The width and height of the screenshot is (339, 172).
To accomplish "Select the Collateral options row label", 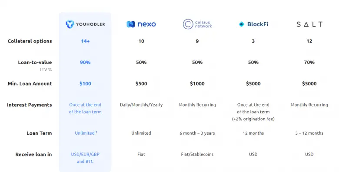I will [x=30, y=41].
